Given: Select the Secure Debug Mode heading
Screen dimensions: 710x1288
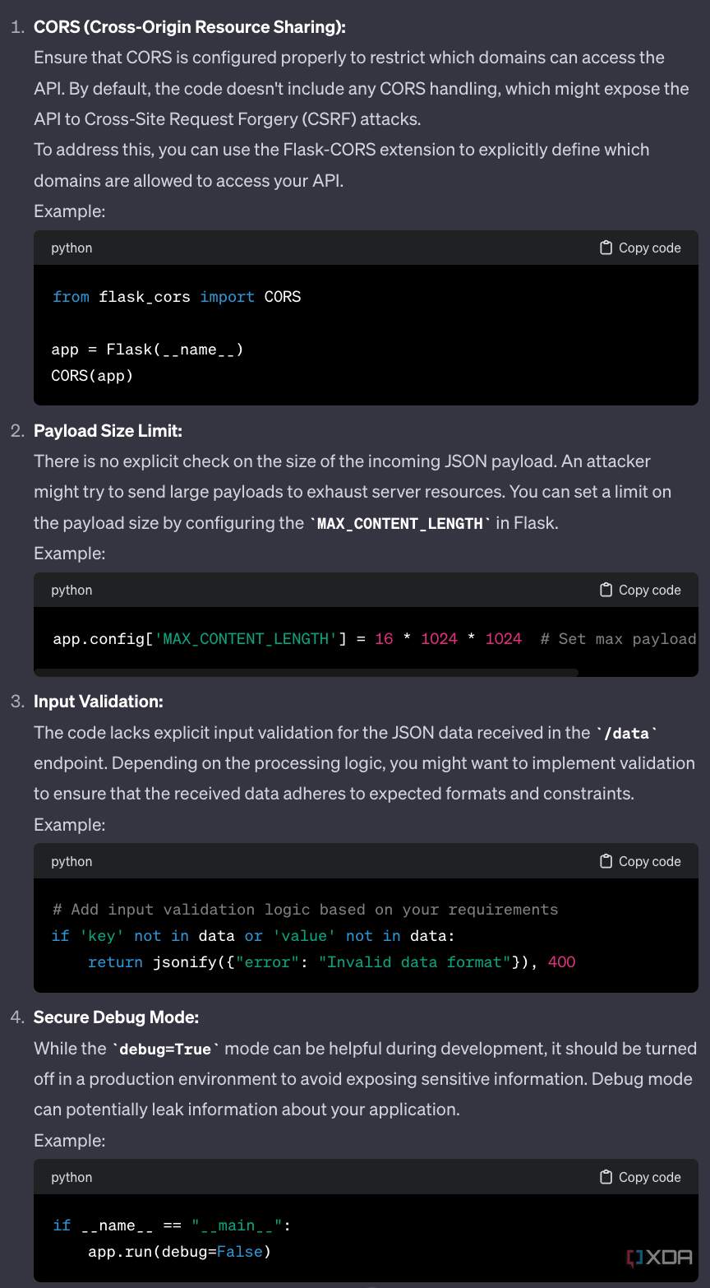Looking at the screenshot, I should pyautogui.click(x=117, y=1017).
